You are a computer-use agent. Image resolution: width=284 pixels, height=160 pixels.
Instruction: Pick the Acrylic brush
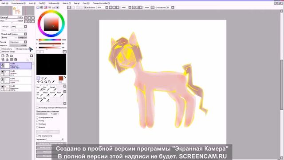coord(53,94)
